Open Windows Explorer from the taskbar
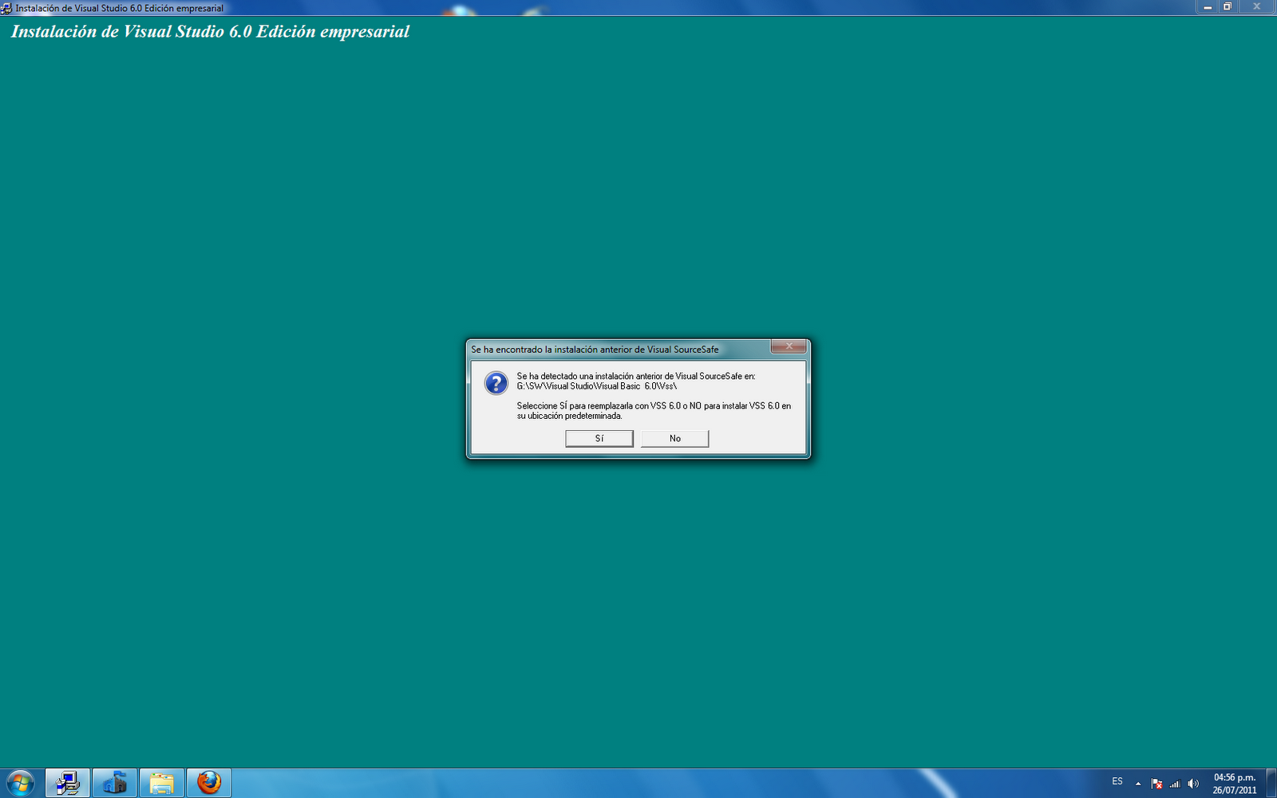The height and width of the screenshot is (798, 1277). [161, 782]
